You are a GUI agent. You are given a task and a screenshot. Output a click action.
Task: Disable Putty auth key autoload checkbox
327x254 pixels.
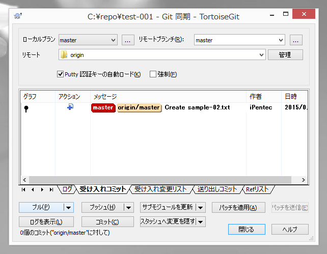(x=60, y=74)
